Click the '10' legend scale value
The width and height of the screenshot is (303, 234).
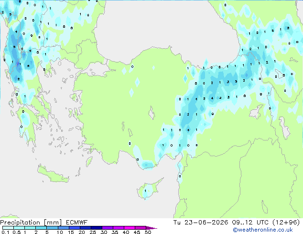(60, 232)
